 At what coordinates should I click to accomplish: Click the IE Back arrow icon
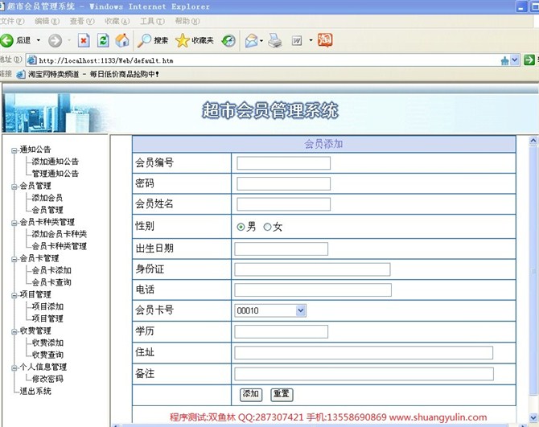[x=6, y=40]
